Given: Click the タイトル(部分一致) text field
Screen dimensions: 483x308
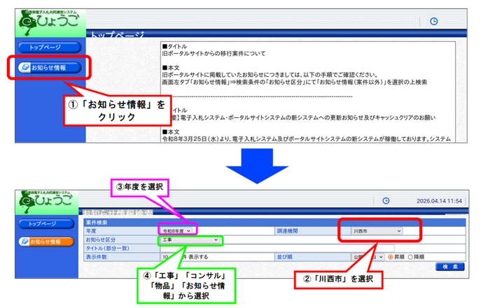Looking at the screenshot, I should pyautogui.click(x=277, y=249).
